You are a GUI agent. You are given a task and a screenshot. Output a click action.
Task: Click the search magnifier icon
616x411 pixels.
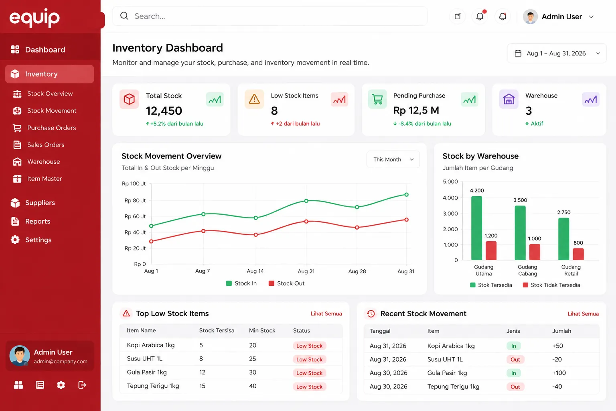coord(124,16)
